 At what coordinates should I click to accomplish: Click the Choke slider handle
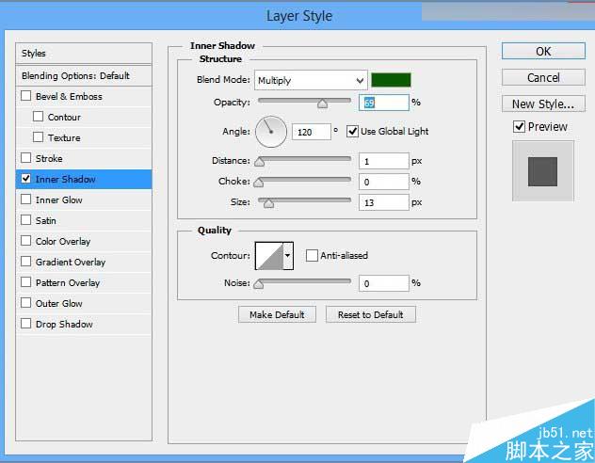point(258,183)
